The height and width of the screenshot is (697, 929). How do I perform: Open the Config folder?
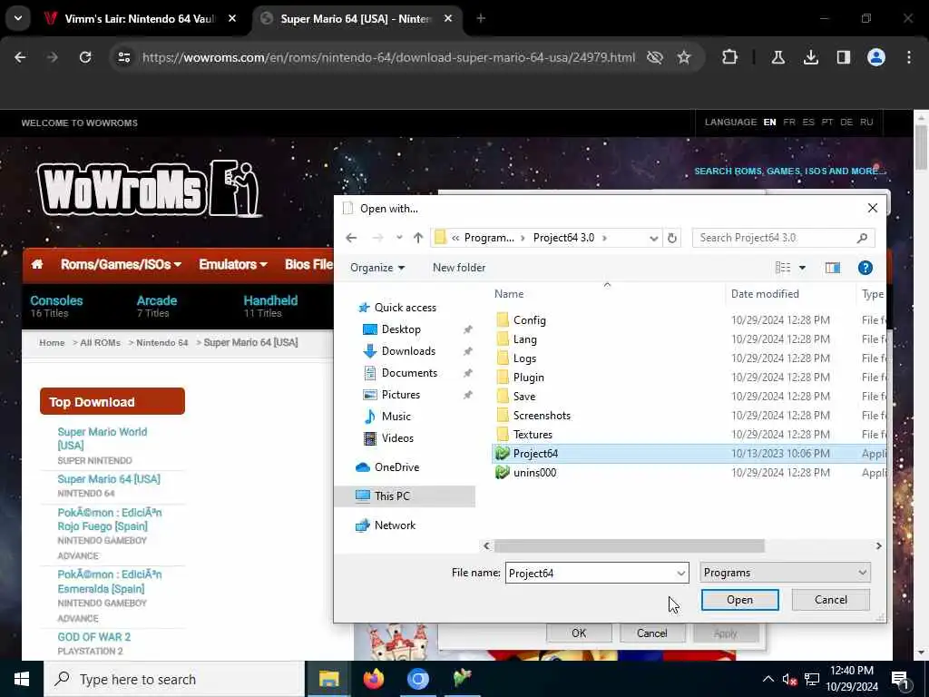529,320
